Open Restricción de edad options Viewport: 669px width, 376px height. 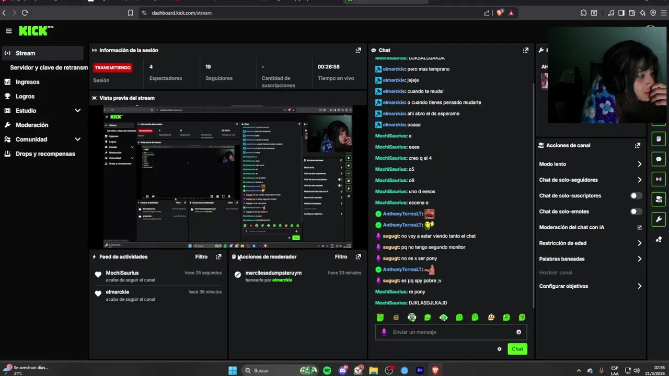point(590,243)
